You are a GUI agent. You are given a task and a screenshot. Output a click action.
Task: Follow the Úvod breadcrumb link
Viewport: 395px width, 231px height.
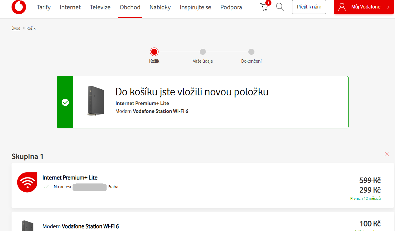click(16, 28)
